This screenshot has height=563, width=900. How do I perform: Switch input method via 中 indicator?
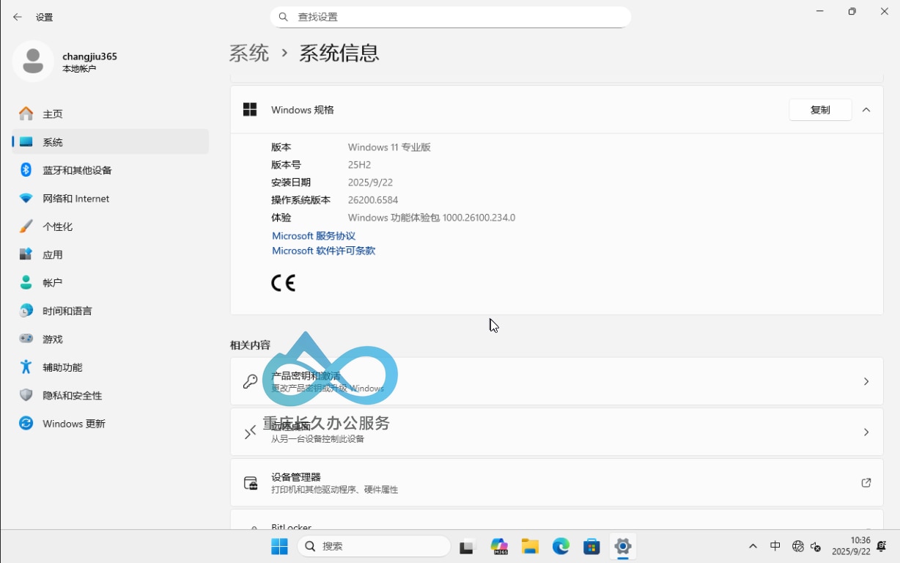775,546
